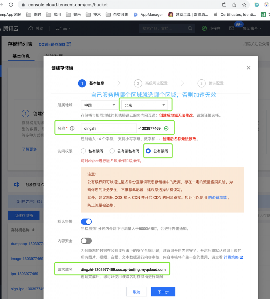Screen dimensions: 270x299
Task: Select step 1 基本信息 in the wizard
Action: point(91,83)
